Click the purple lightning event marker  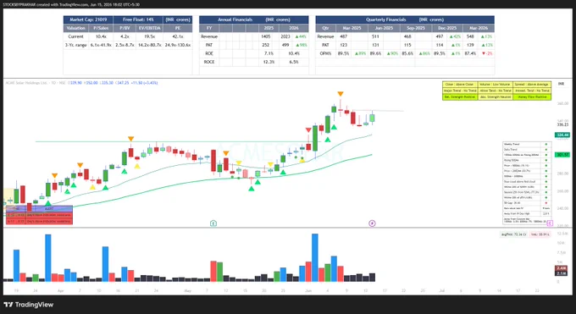(x=372, y=223)
